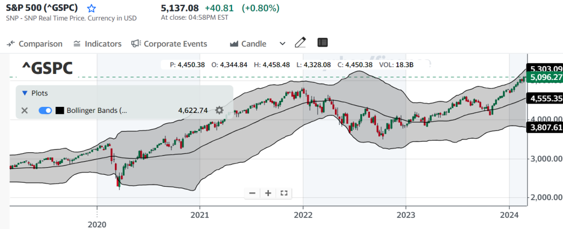563x229 pixels.
Task: Open the data table view icon
Action: 322,43
